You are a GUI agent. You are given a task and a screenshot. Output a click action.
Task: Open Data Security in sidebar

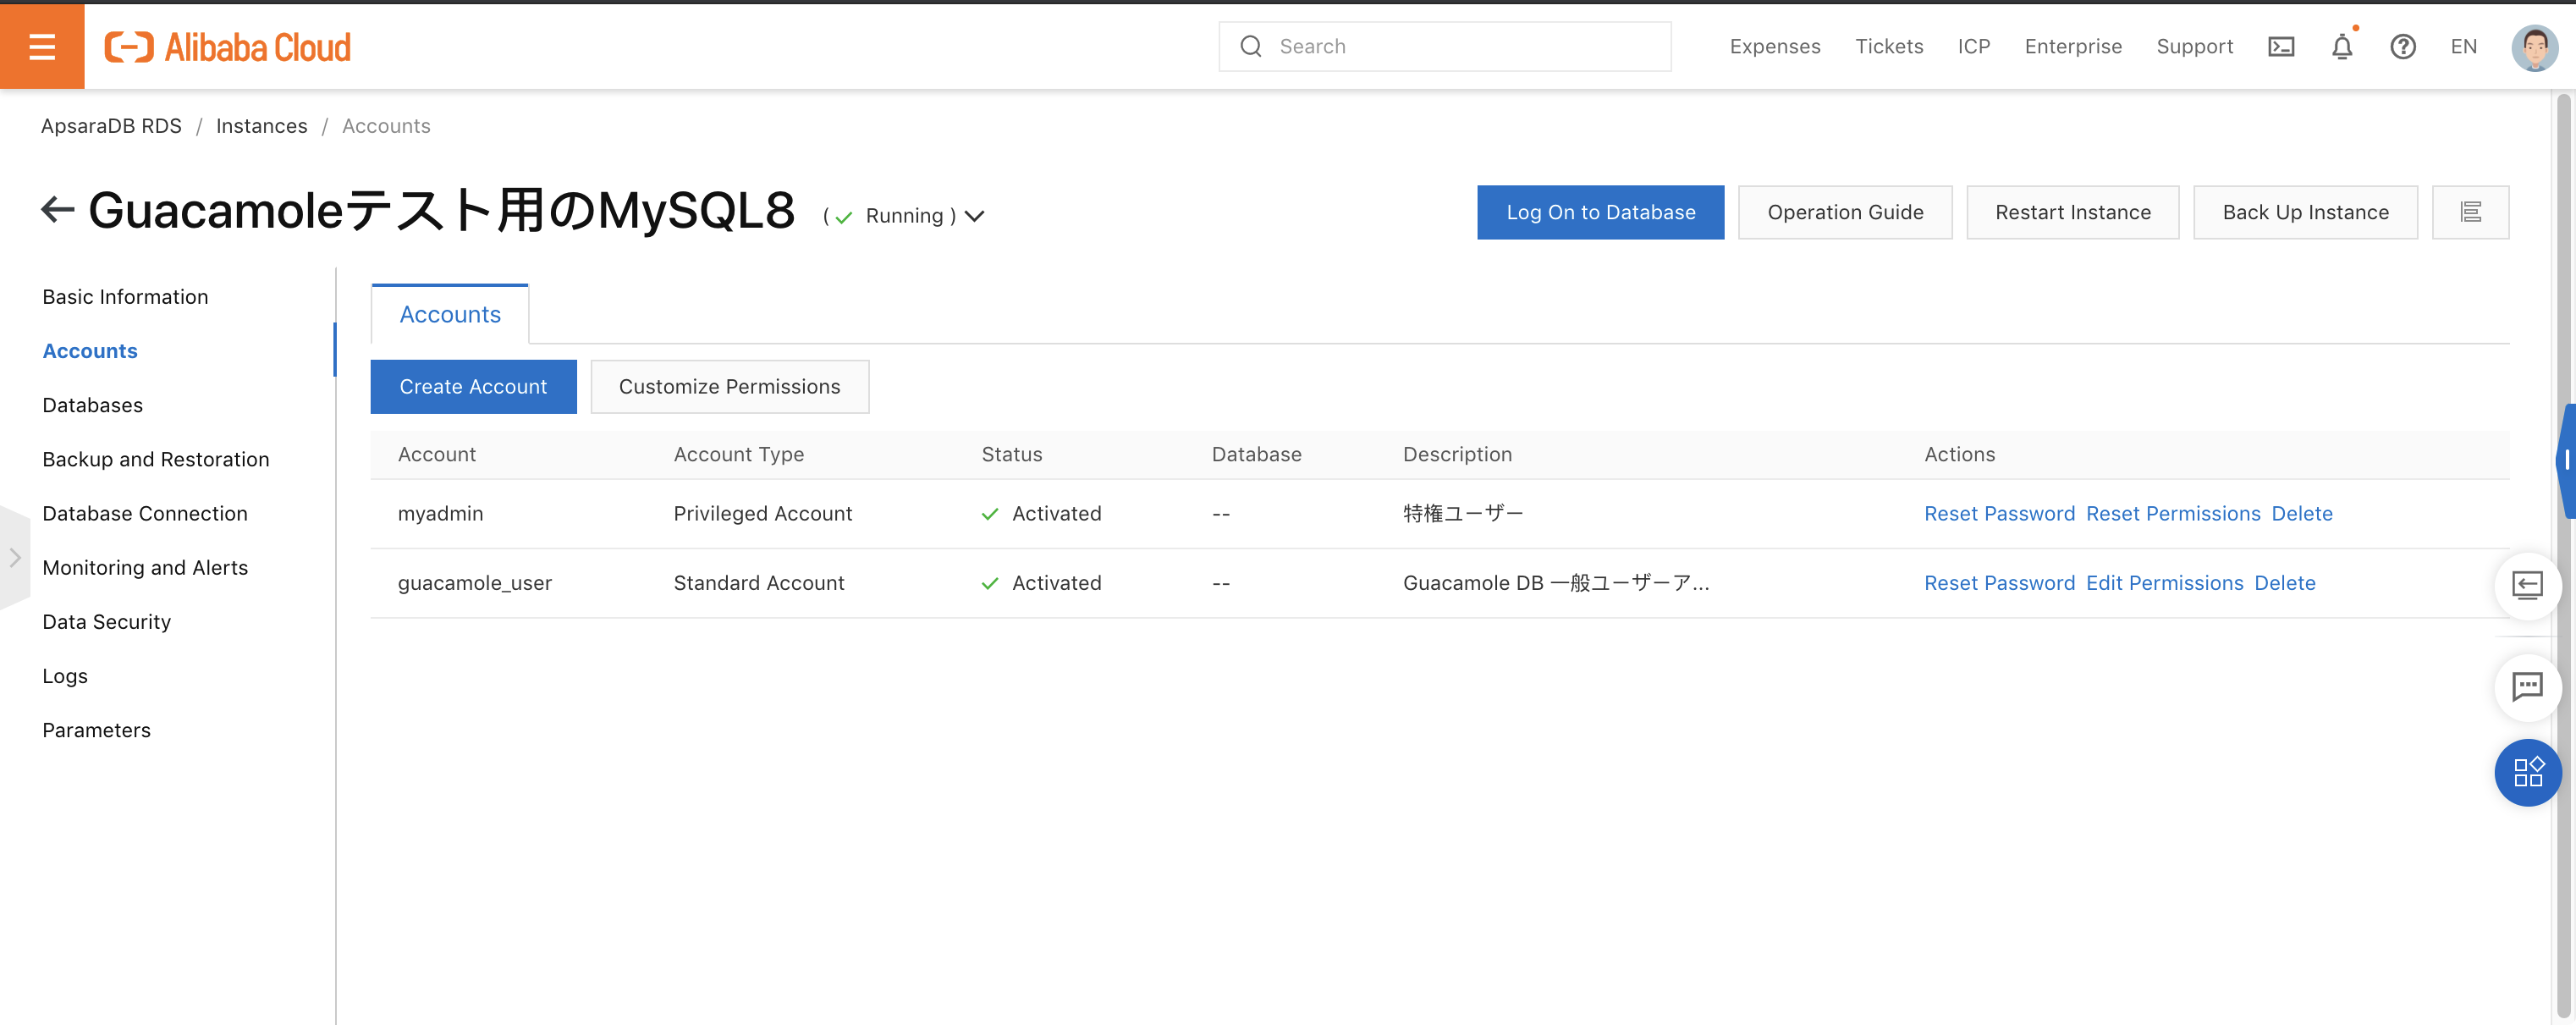point(106,621)
